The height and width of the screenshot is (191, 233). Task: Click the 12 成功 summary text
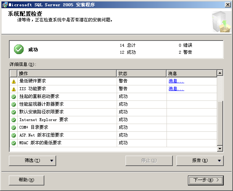point(128,52)
